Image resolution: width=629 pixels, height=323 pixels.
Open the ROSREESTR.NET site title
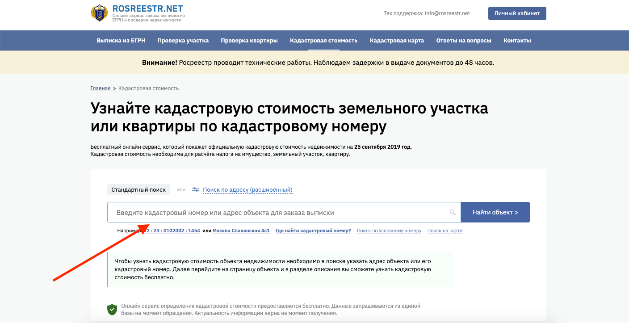(x=148, y=9)
